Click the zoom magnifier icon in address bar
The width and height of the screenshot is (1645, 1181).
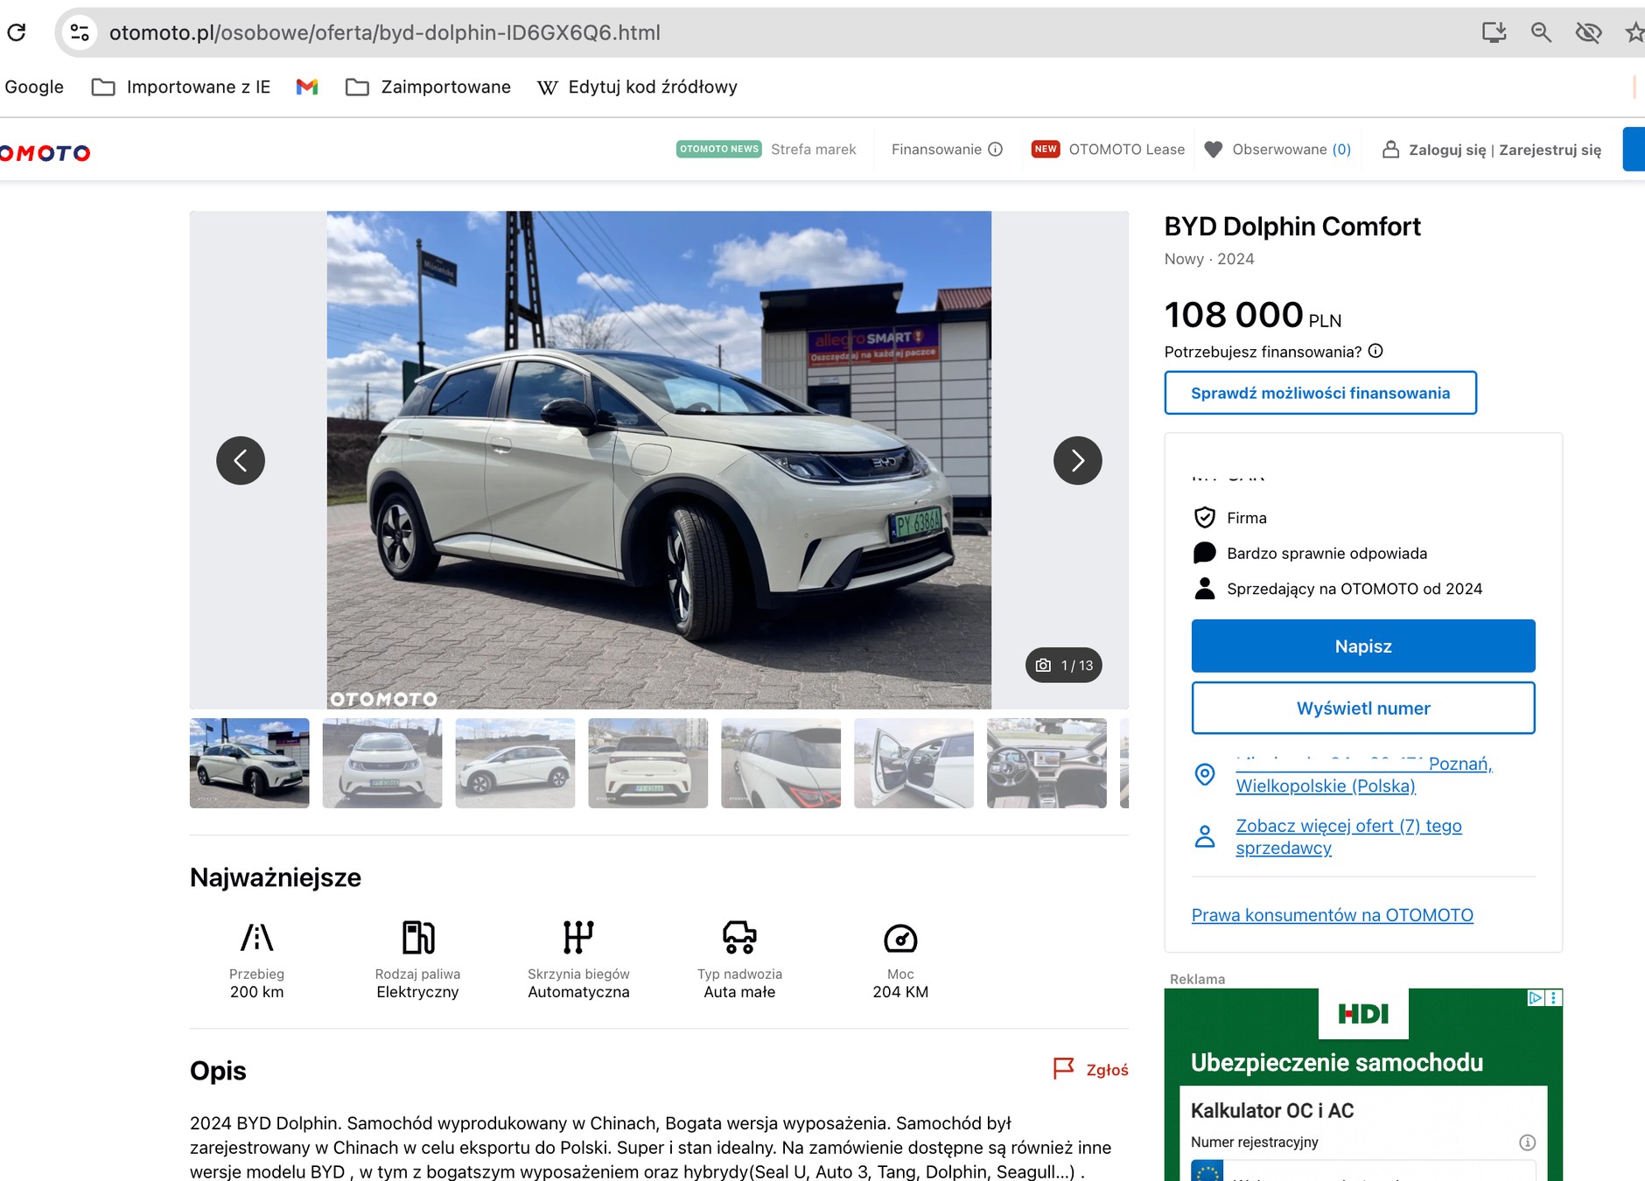[1541, 32]
